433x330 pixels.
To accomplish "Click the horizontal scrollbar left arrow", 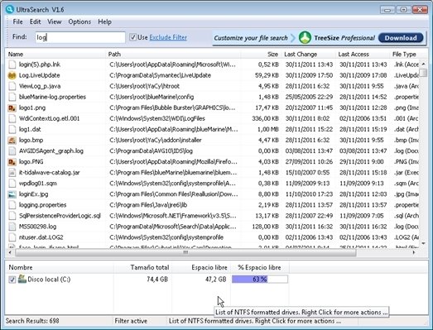I will coord(10,252).
